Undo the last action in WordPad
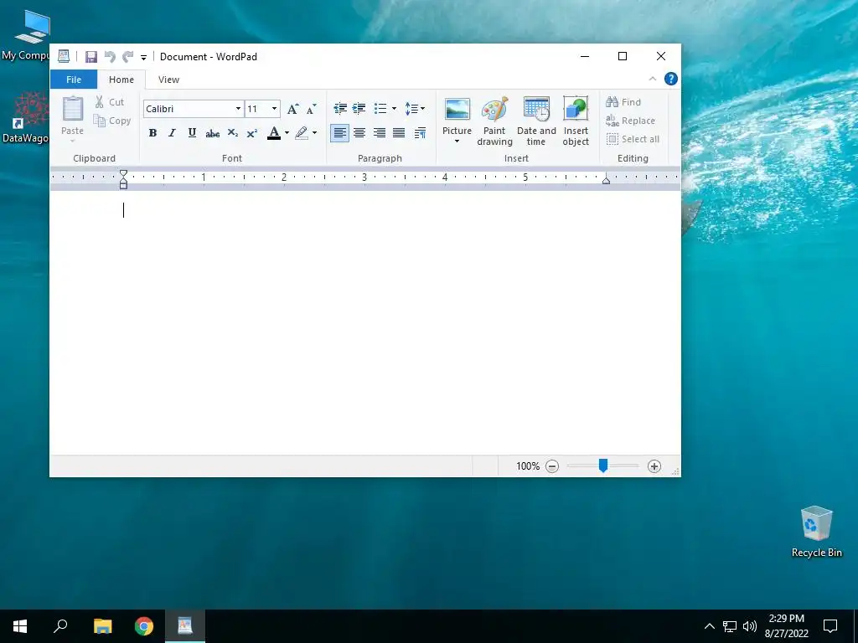The image size is (858, 643). 110,56
